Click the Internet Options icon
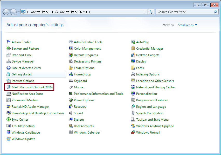 (9, 81)
